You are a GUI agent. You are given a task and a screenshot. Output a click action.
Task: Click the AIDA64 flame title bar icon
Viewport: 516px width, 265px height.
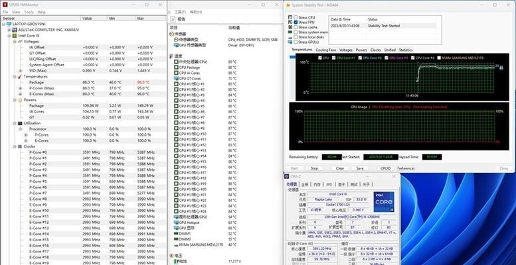(x=288, y=5)
